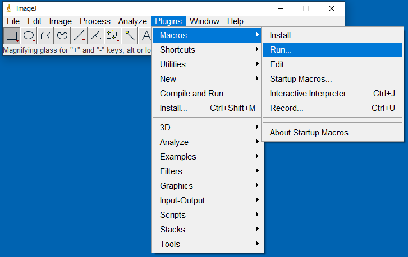This screenshot has height=257, width=408.
Task: Choose Install... in Macros submenu
Action: point(333,35)
